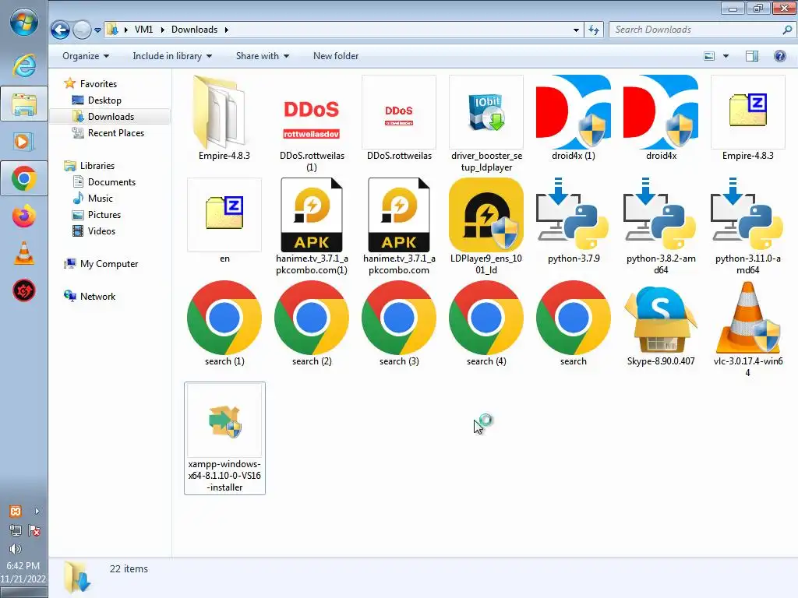The height and width of the screenshot is (598, 798).
Task: Click the Forward navigation arrow
Action: tap(81, 30)
